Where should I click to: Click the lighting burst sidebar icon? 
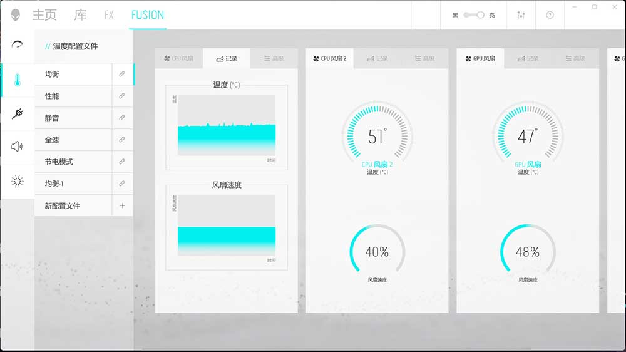[x=18, y=182]
